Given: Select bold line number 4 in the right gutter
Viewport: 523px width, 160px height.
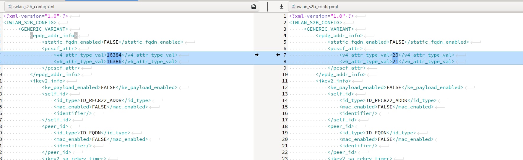Looking at the screenshot, I should [285, 36].
